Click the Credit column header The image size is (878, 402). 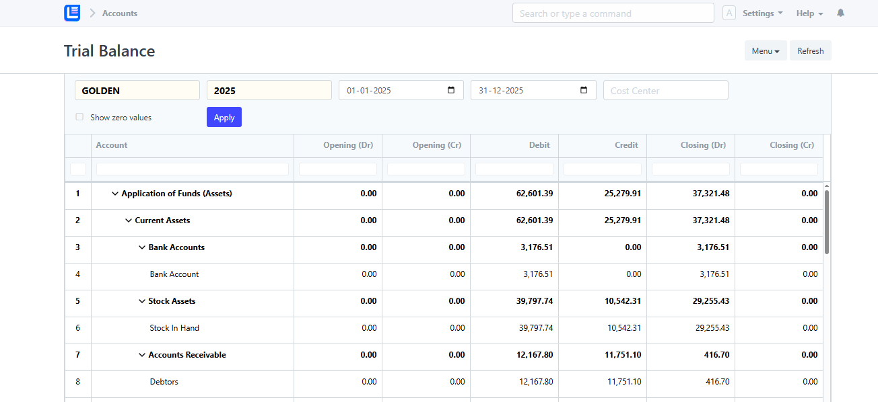tap(603, 145)
